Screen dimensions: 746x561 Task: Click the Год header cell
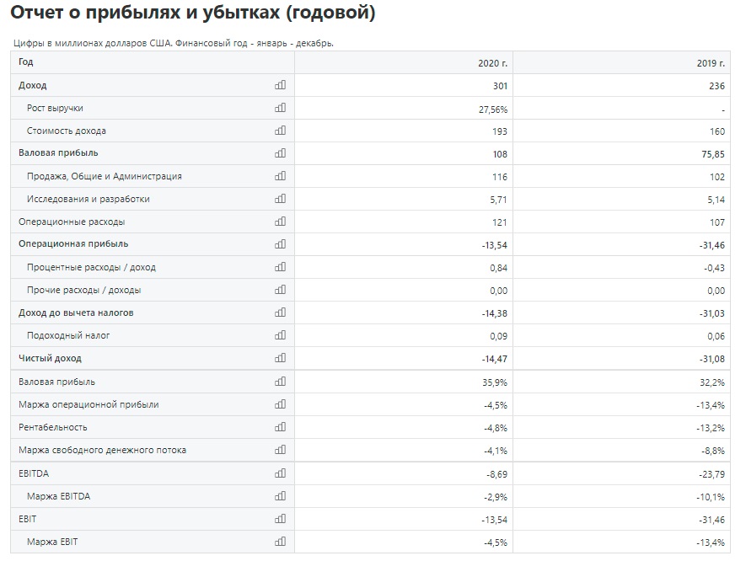pyautogui.click(x=153, y=62)
